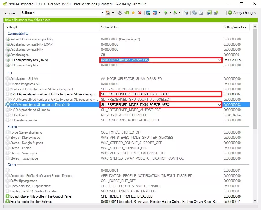261x210 pixels.
Task: Click Apply changes button
Action: point(242,13)
